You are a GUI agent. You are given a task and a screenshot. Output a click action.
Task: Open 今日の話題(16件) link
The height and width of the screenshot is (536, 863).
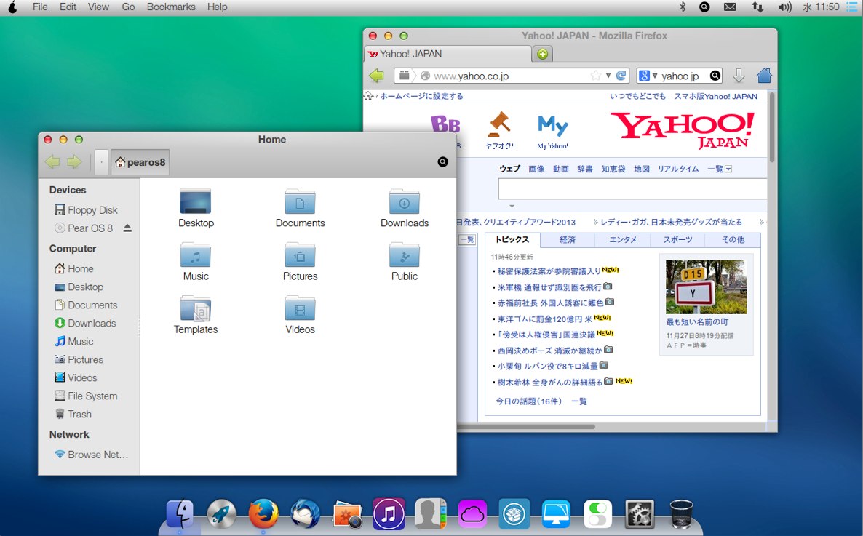click(x=528, y=401)
